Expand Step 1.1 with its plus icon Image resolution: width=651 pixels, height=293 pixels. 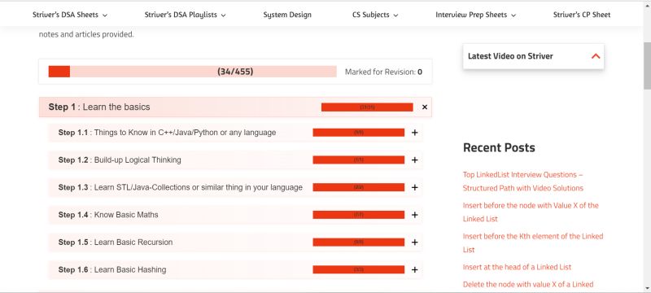pos(414,133)
